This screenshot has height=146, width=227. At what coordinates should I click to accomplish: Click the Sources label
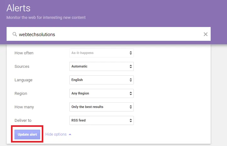tap(22, 66)
